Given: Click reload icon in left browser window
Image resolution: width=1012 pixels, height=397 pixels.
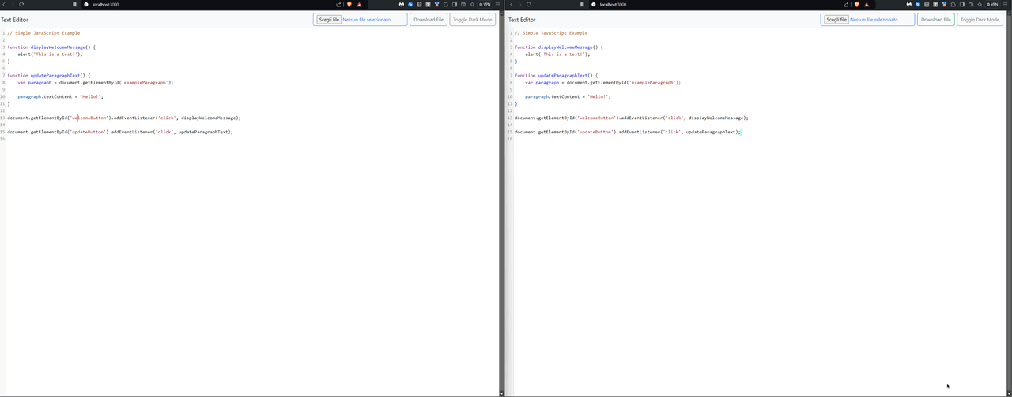Looking at the screenshot, I should (21, 4).
